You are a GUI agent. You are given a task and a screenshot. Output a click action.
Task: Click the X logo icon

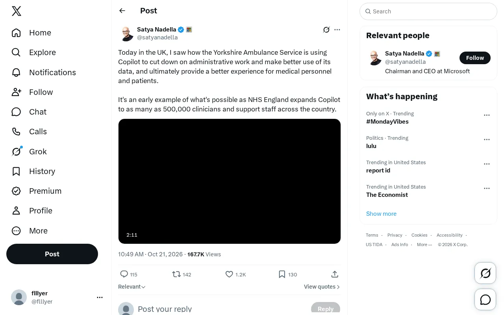17,11
